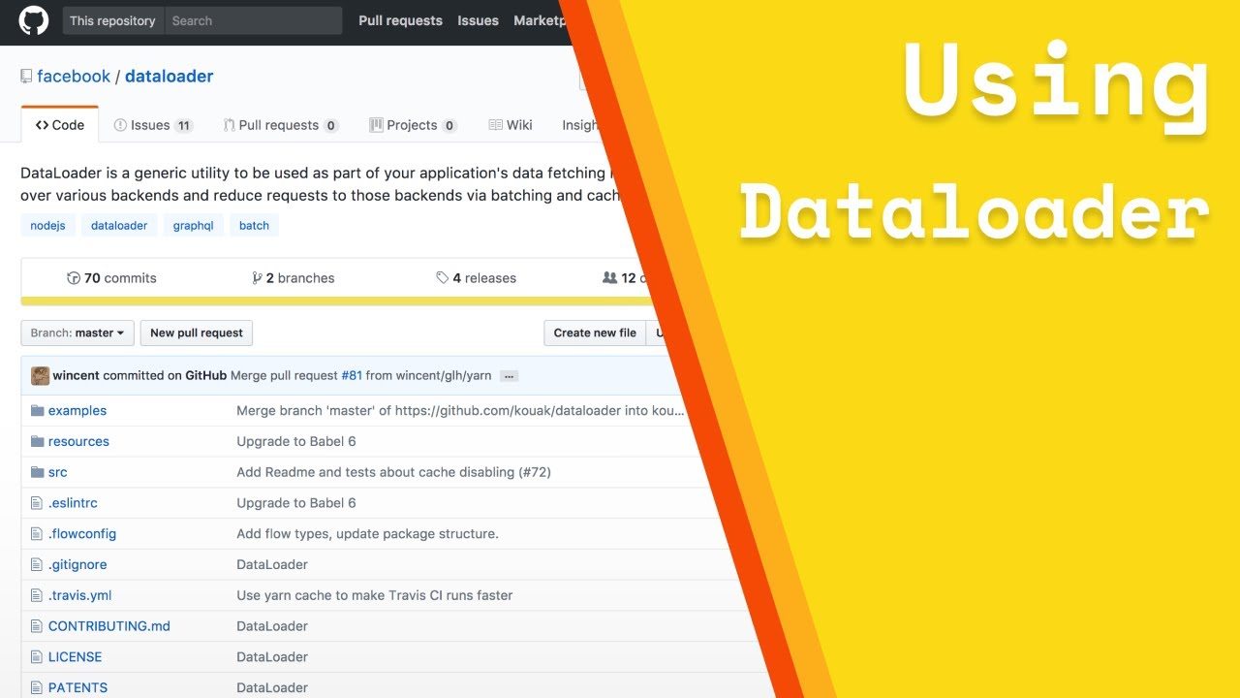The width and height of the screenshot is (1240, 698).
Task: Click the contributors people icon
Action: point(609,278)
